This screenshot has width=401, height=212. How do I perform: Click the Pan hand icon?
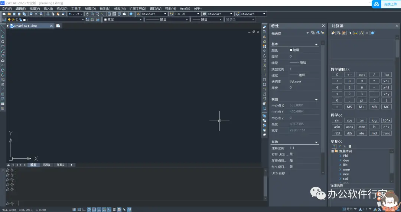(87, 14)
